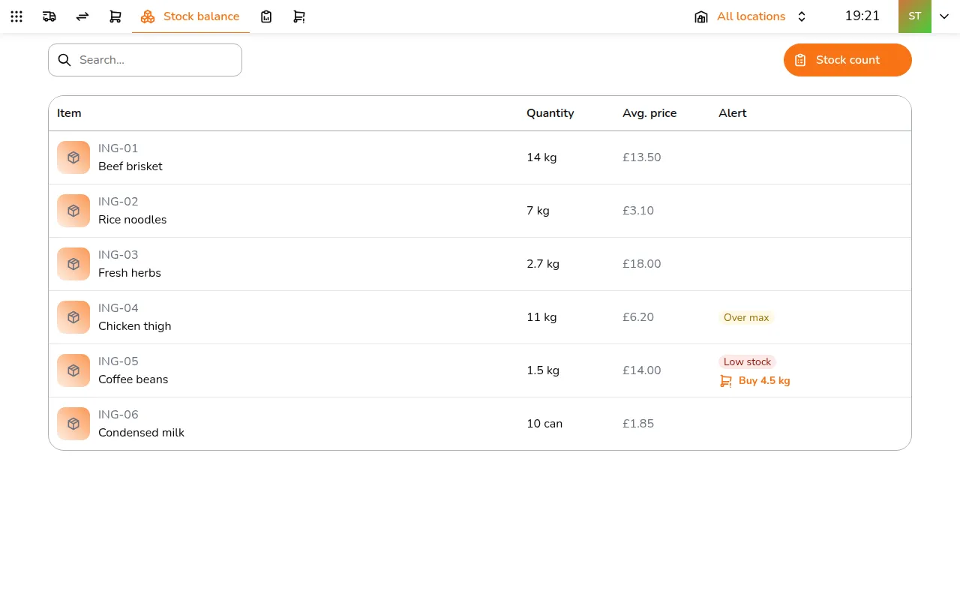The image size is (960, 600).
Task: Click the Beef brisket item icon
Action: coord(73,157)
